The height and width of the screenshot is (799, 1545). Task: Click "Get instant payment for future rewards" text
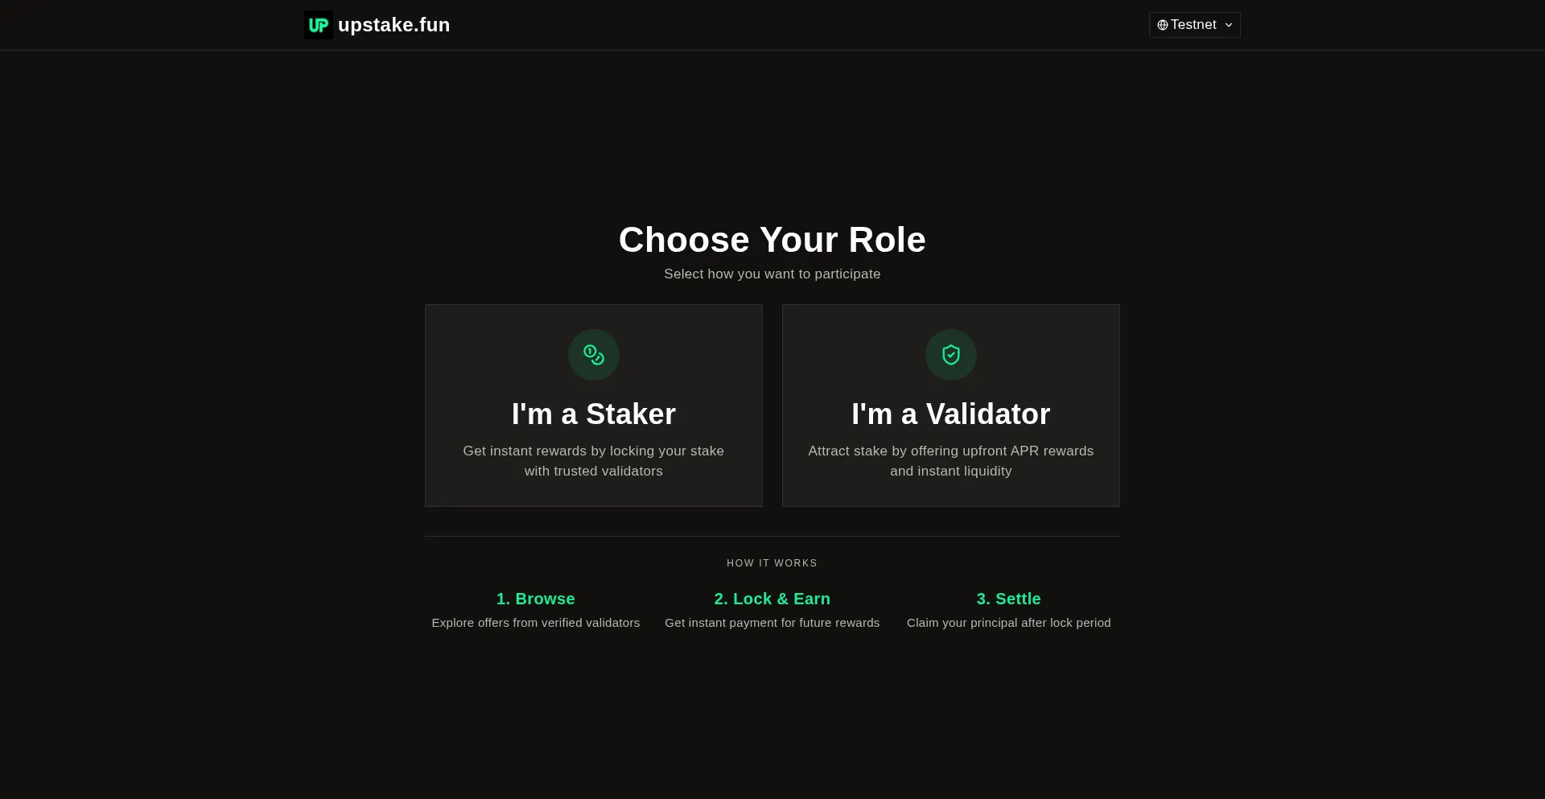pyautogui.click(x=772, y=623)
